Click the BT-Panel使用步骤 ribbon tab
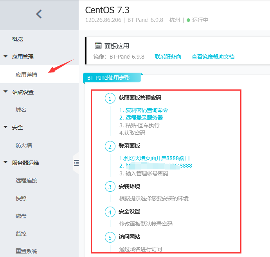The image size is (270, 257). (x=112, y=78)
